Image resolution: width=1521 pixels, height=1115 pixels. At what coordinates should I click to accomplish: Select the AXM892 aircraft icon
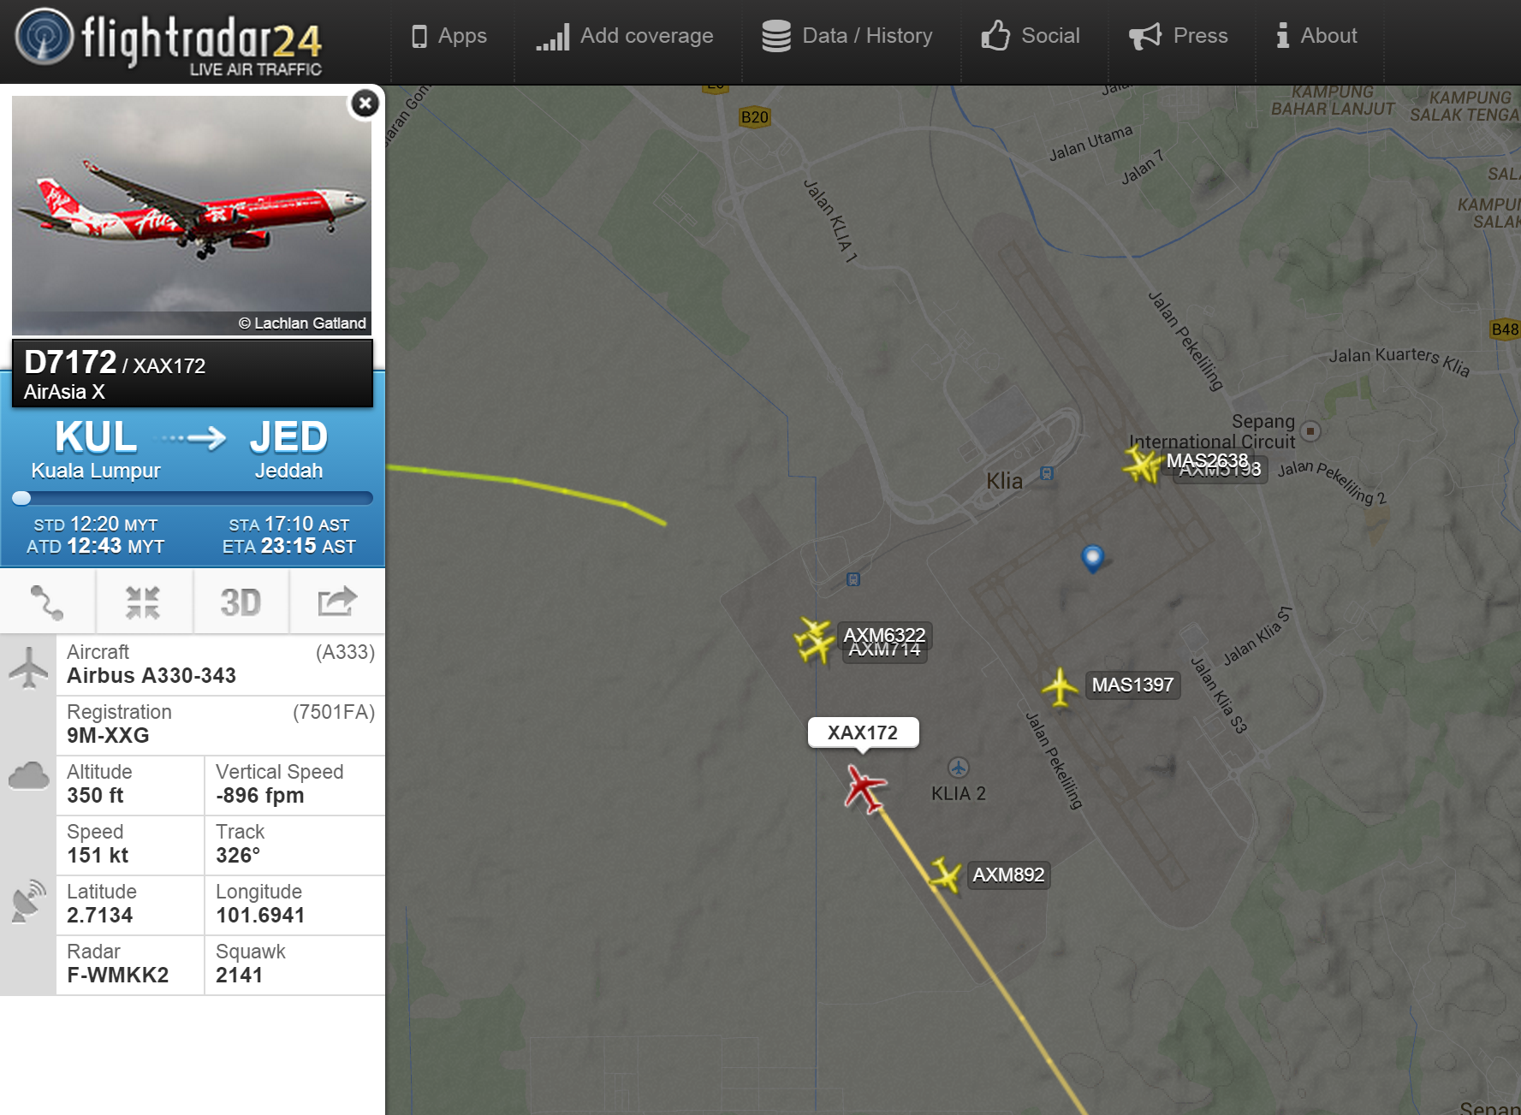pos(945,875)
